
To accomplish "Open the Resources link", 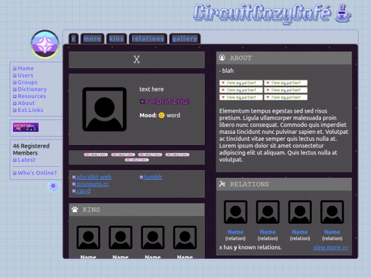I will coord(32,96).
